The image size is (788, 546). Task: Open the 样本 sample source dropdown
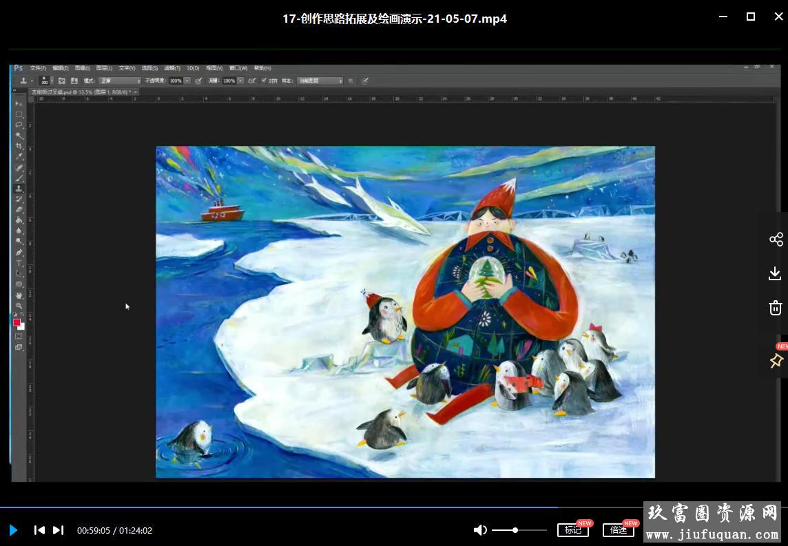[x=320, y=81]
